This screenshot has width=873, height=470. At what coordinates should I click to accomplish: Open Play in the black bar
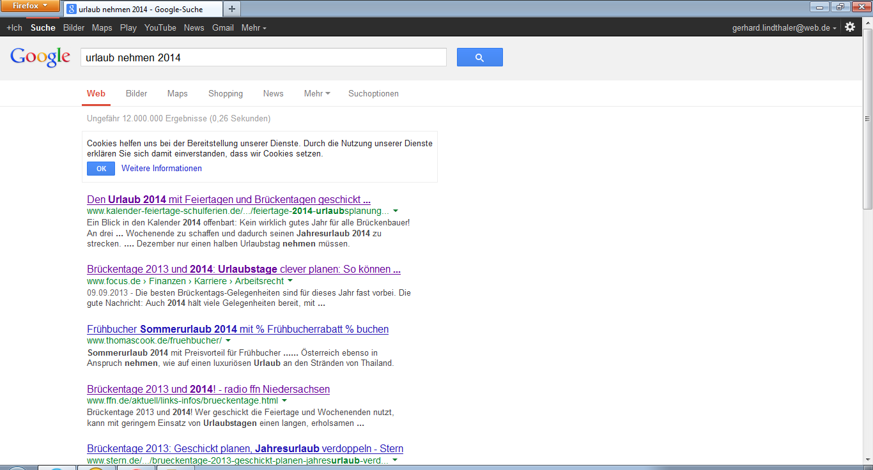128,27
